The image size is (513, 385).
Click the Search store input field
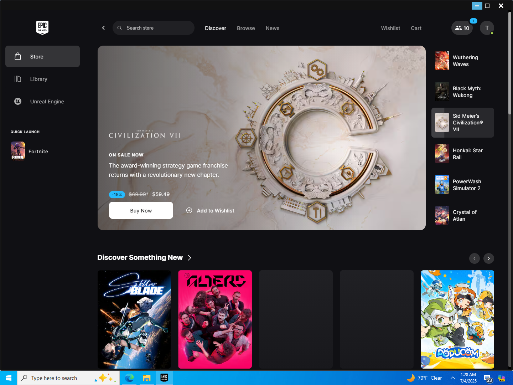[x=154, y=28]
